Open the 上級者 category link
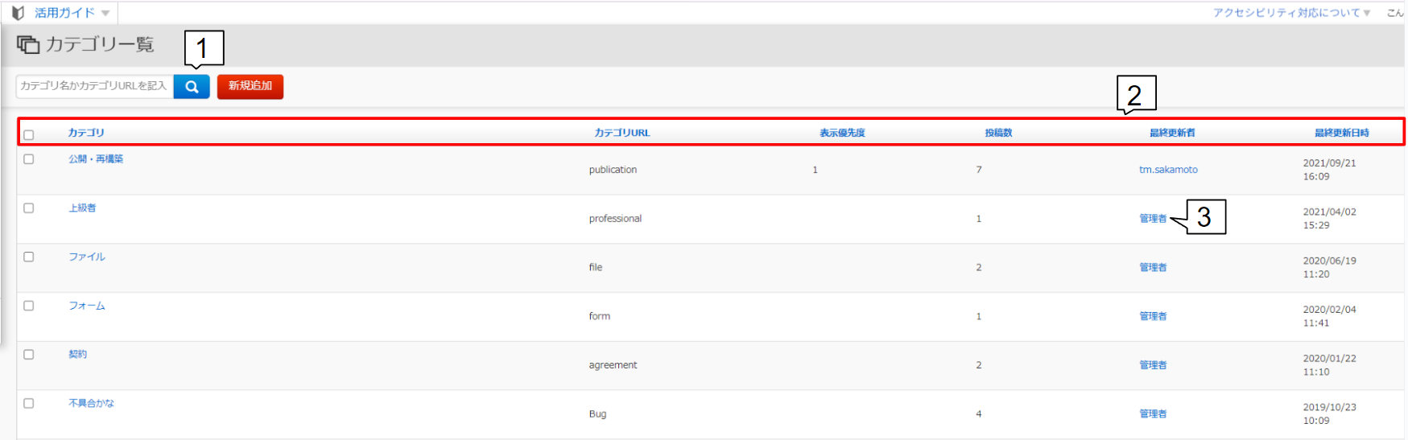Viewport: 1408px width, 440px height. (82, 208)
